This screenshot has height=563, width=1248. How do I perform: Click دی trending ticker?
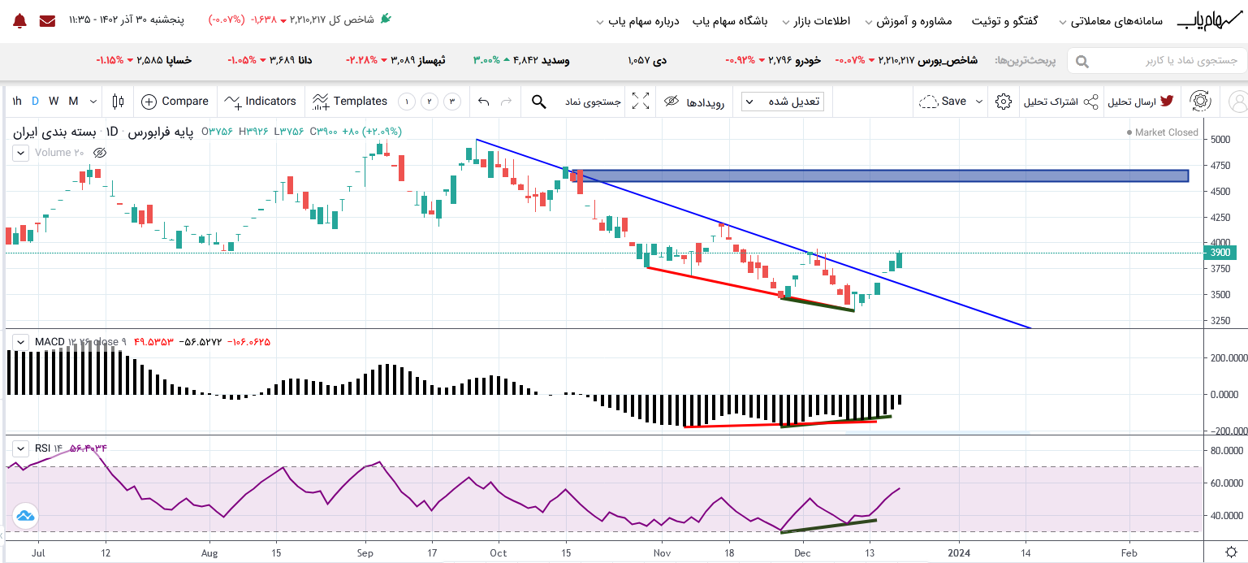coord(647,60)
